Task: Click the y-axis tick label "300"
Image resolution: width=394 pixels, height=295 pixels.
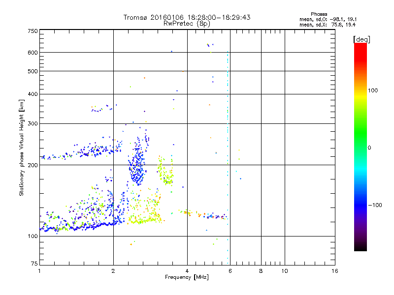Action: click(33, 123)
